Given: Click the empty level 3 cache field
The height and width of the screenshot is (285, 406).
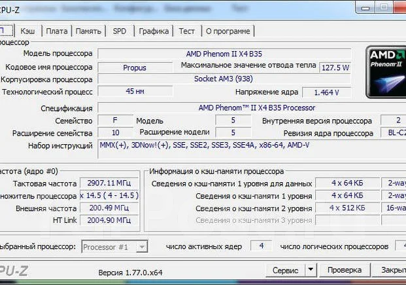Looking at the screenshot, I should (x=347, y=220).
